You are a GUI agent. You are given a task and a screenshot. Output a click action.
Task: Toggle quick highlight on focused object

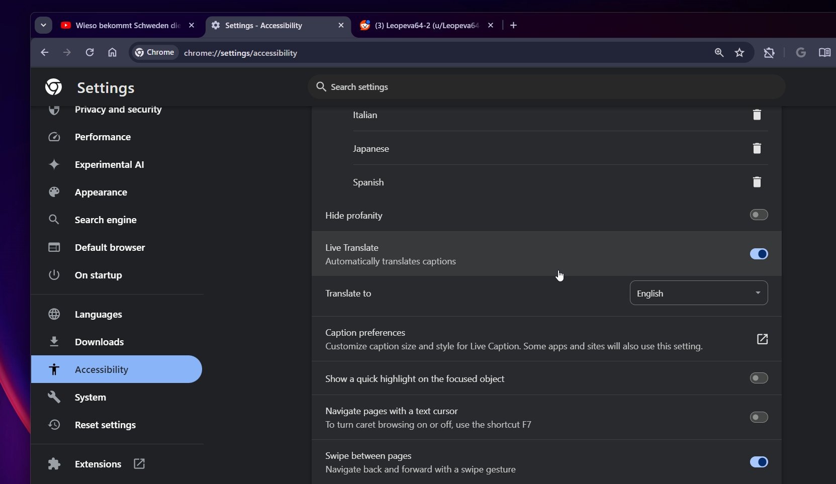click(758, 378)
